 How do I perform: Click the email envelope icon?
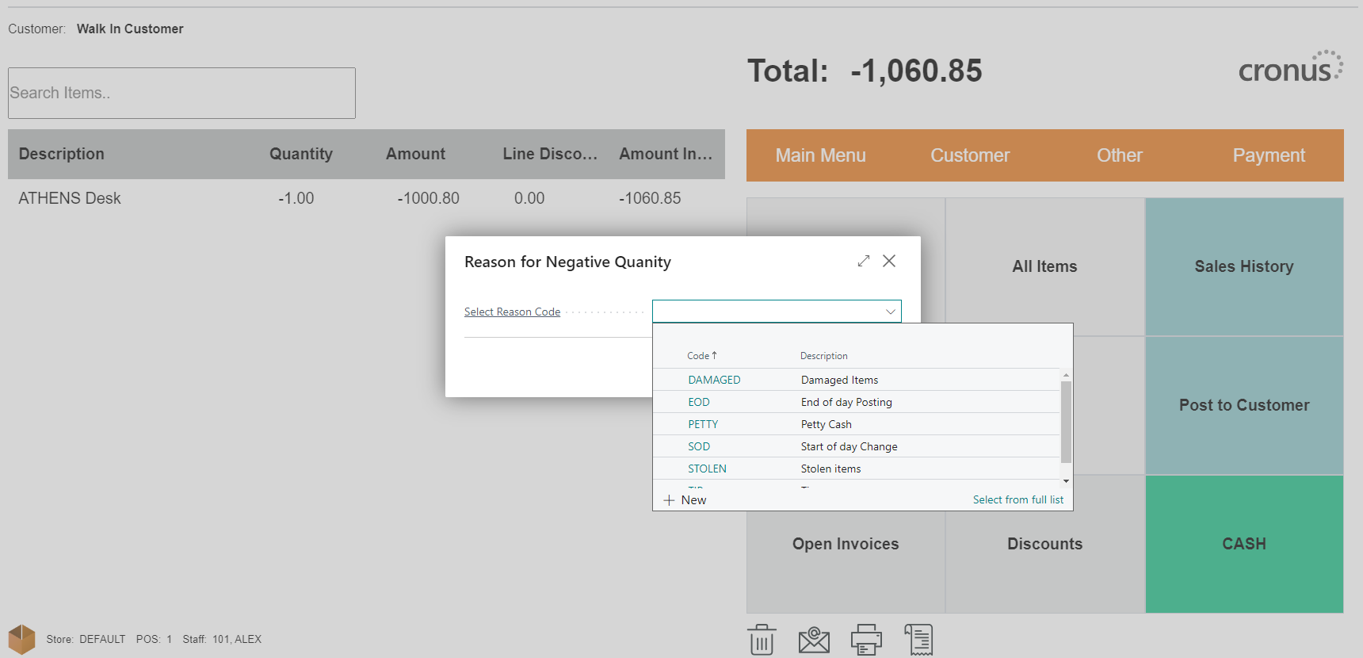pyautogui.click(x=814, y=640)
